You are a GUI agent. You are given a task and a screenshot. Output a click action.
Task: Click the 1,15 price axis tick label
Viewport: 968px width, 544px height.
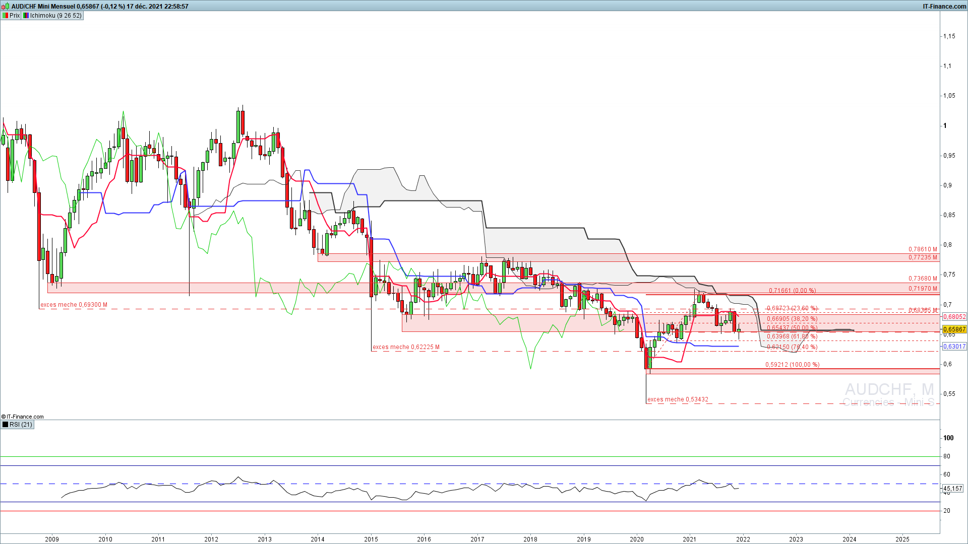(x=949, y=36)
